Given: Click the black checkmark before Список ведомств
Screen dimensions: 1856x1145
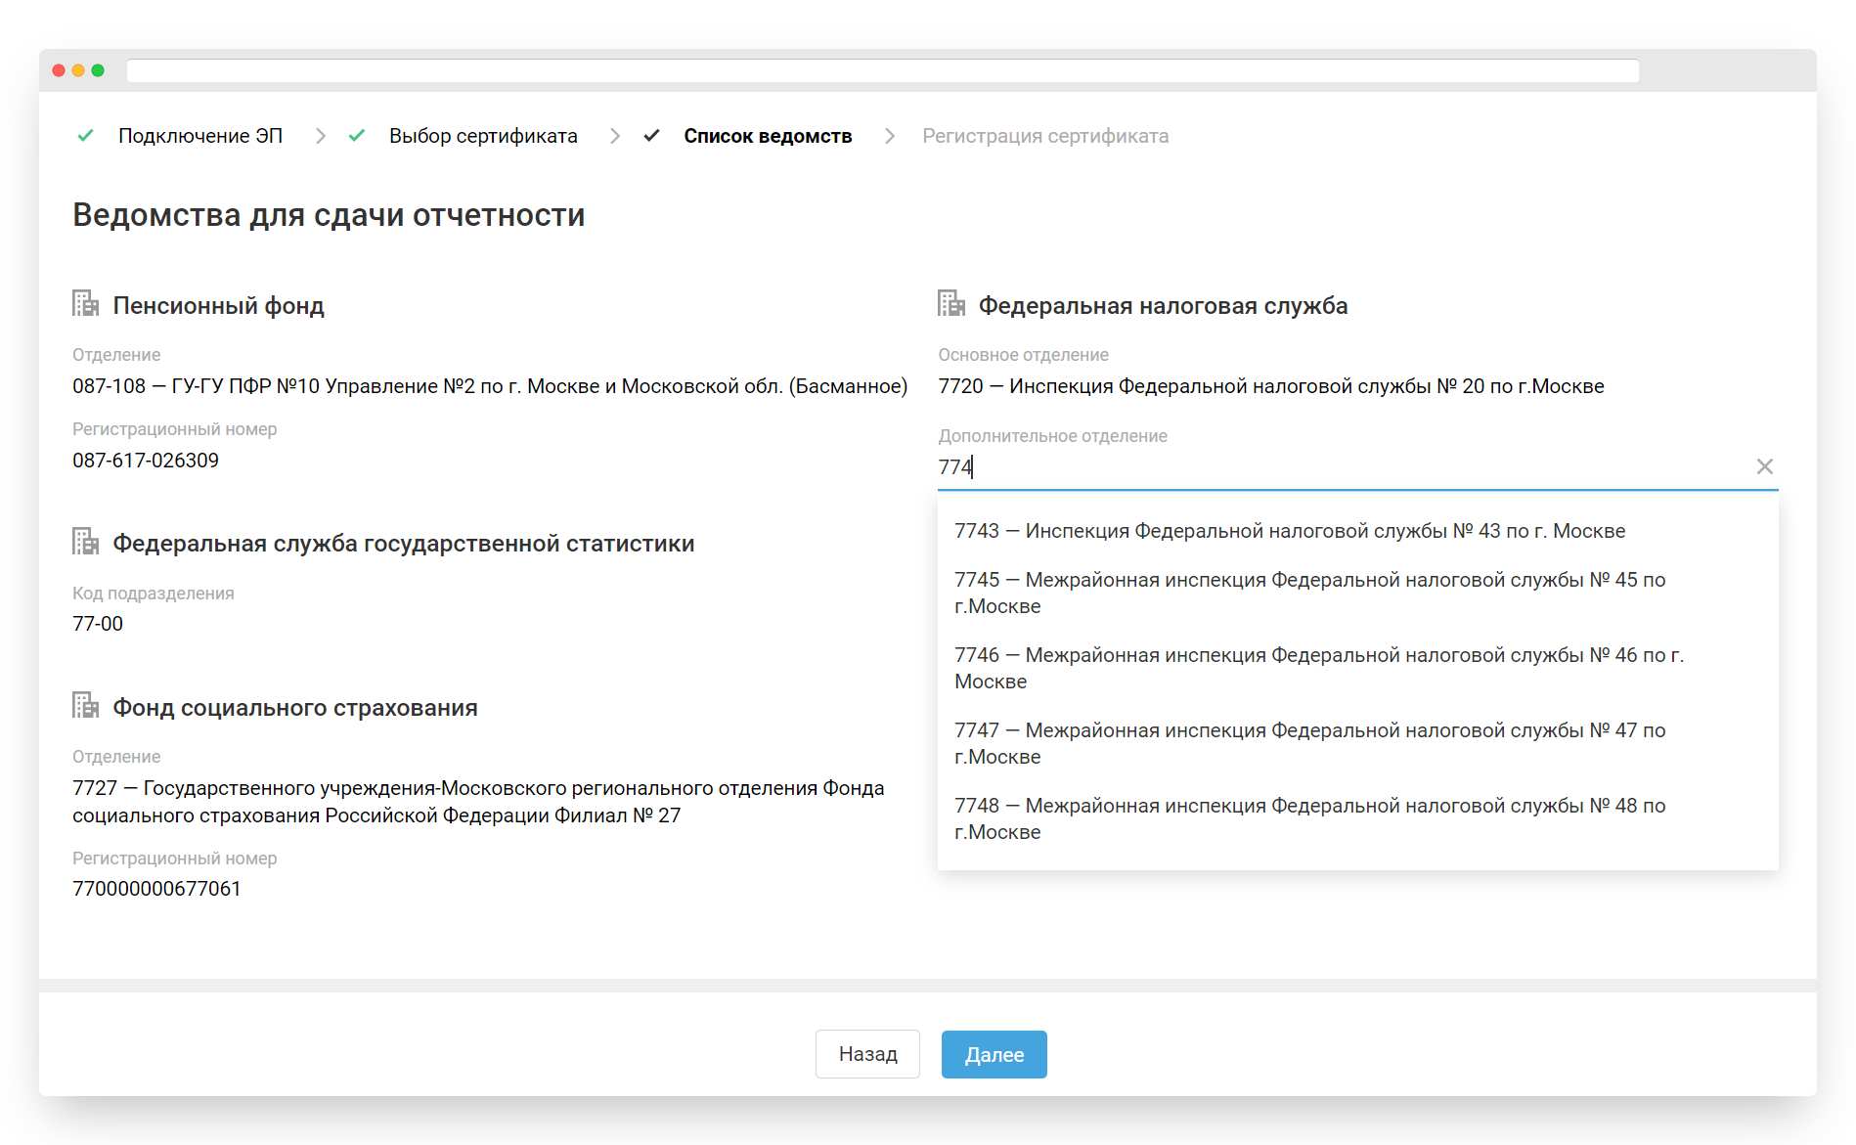Looking at the screenshot, I should click(651, 136).
